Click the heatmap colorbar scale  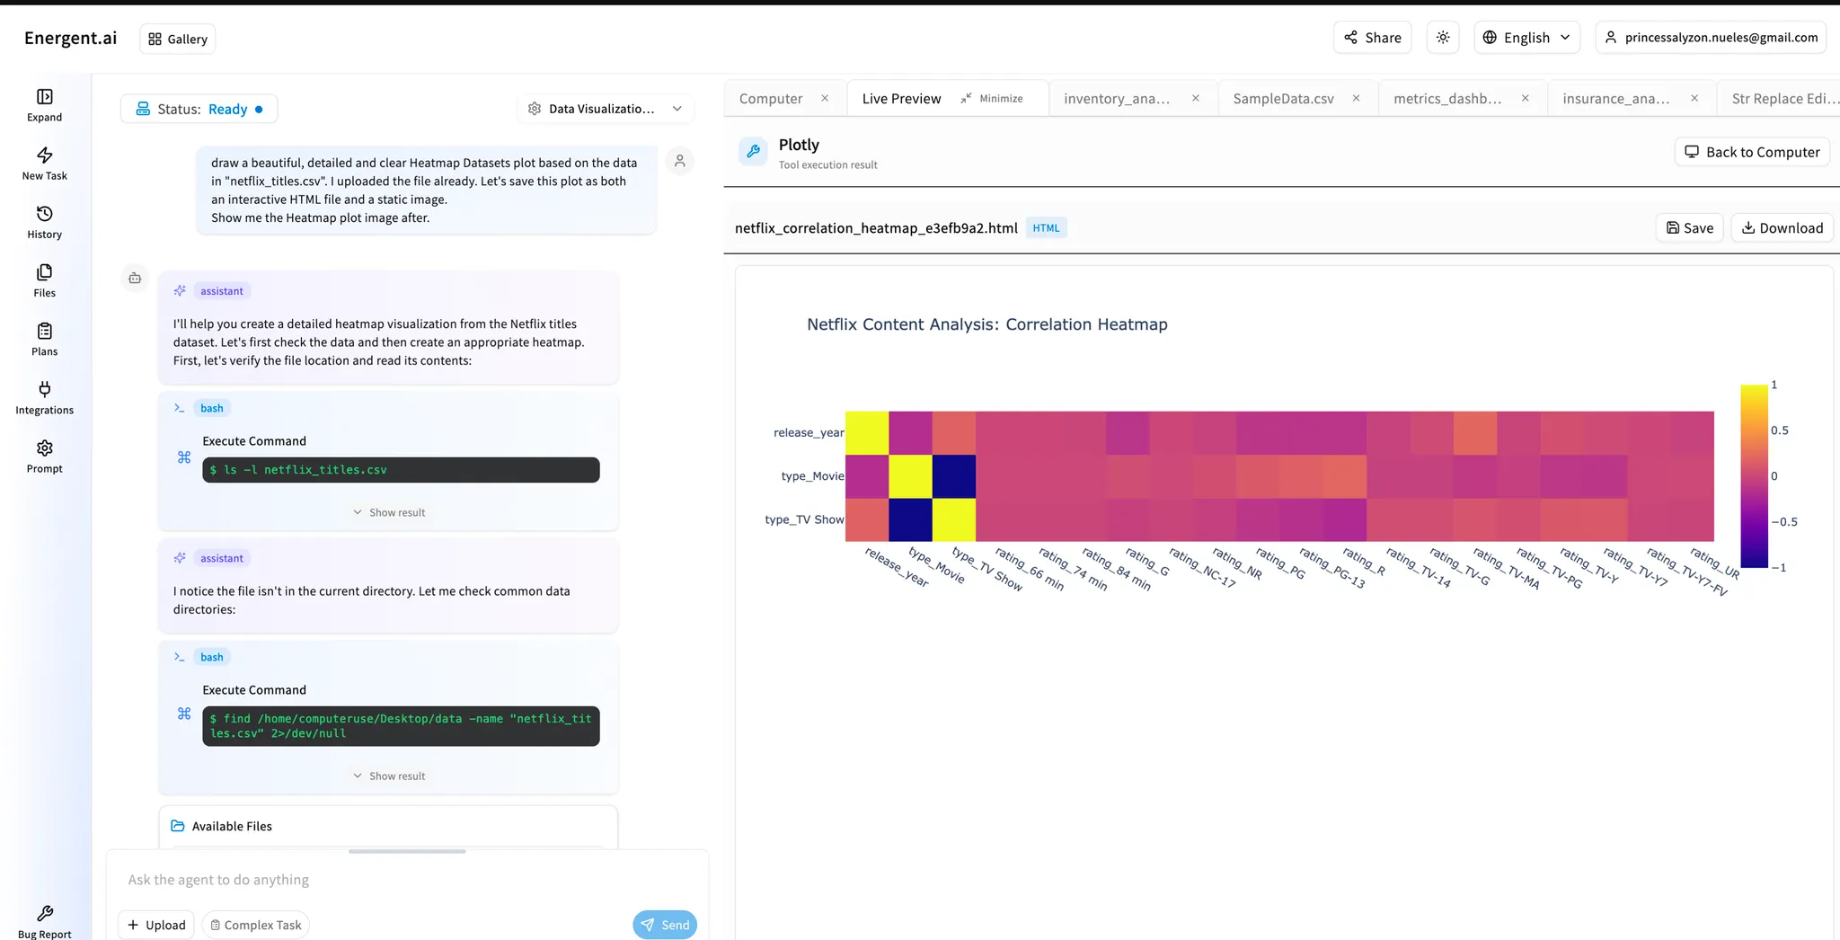(1753, 476)
